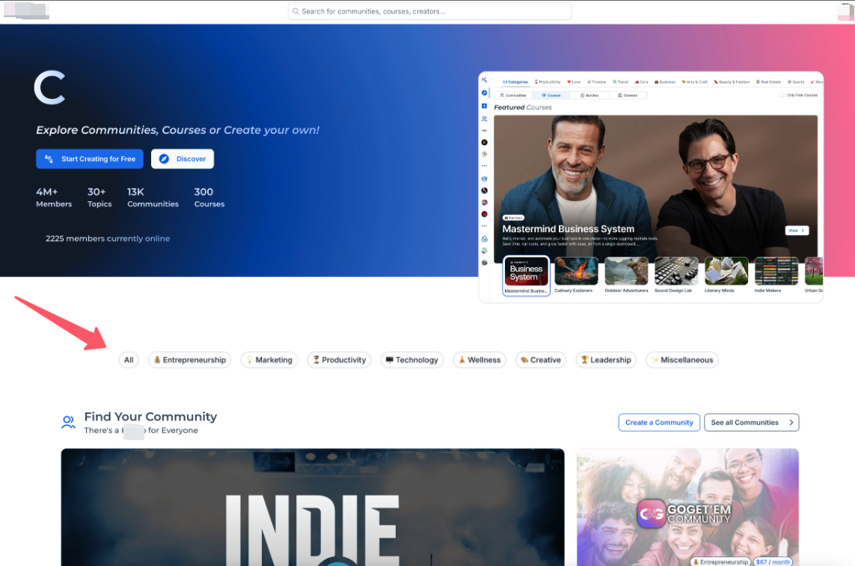Filter by the Marketing category
Screen dimensions: 855x566
269,359
